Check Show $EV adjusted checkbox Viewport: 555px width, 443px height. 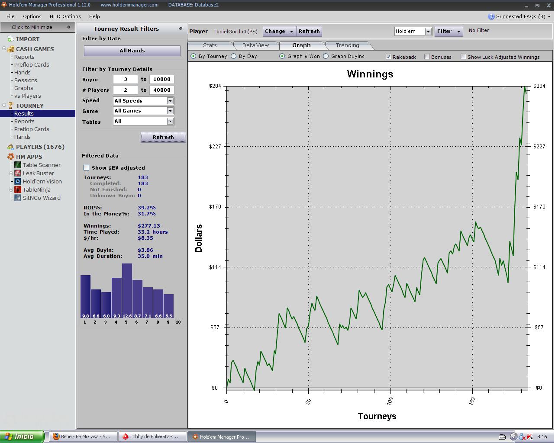click(86, 168)
